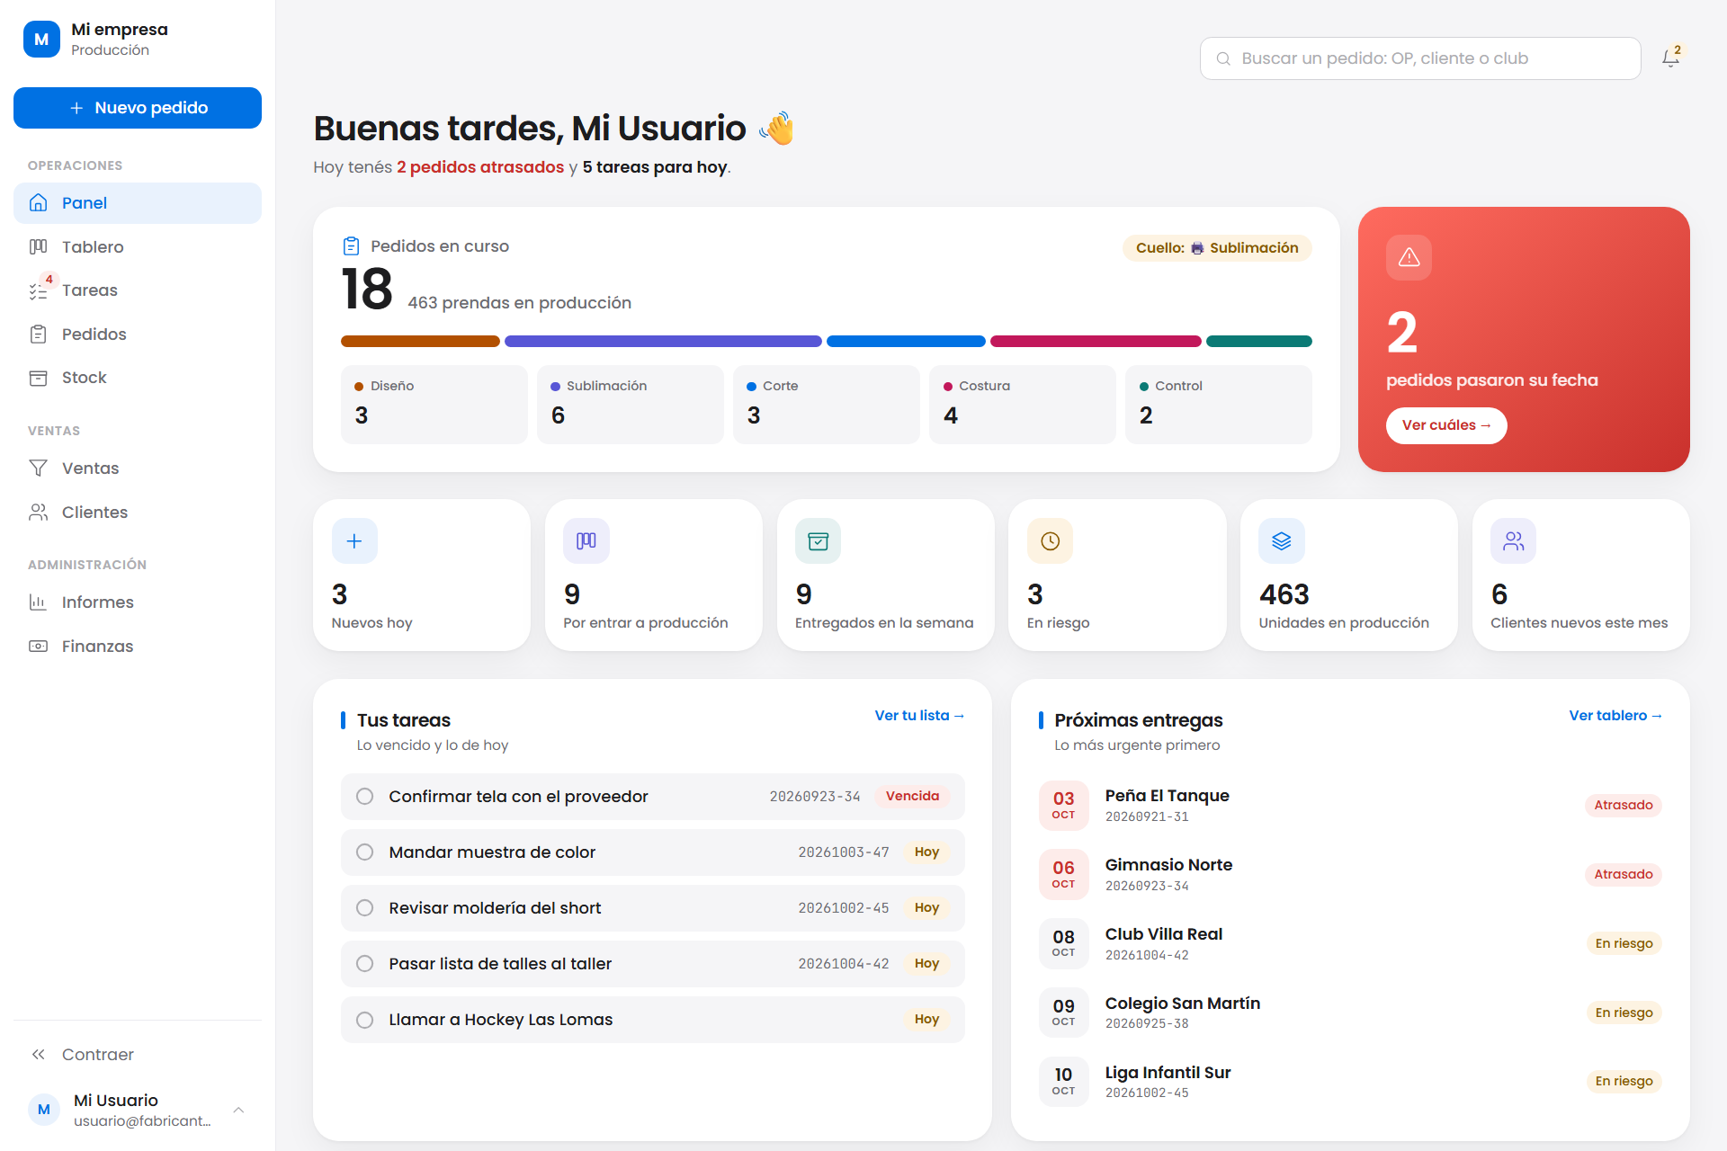Click the clipboard icon beside Pedidos en curso
Screen dimensions: 1727x1151
coord(352,246)
